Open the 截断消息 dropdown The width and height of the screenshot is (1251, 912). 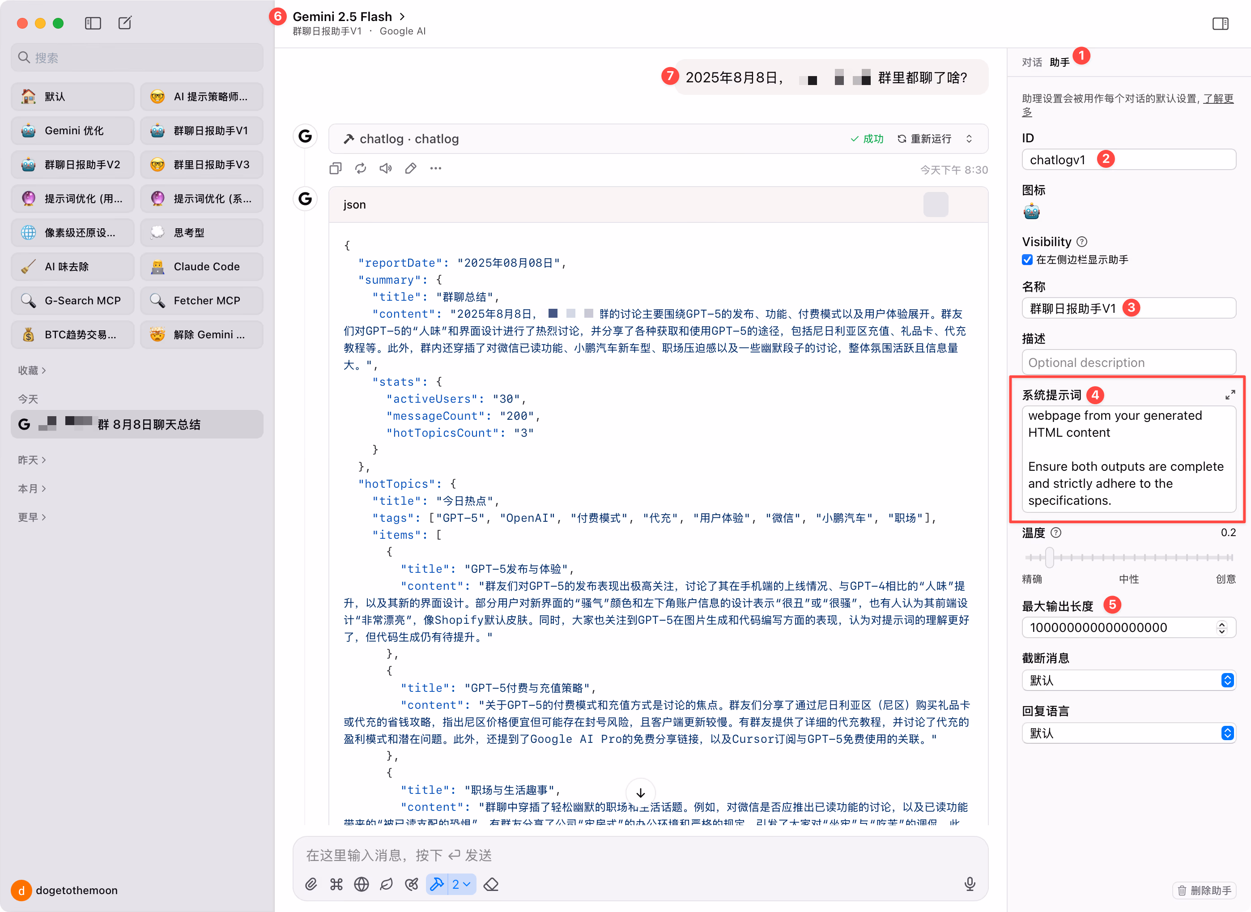click(x=1128, y=680)
